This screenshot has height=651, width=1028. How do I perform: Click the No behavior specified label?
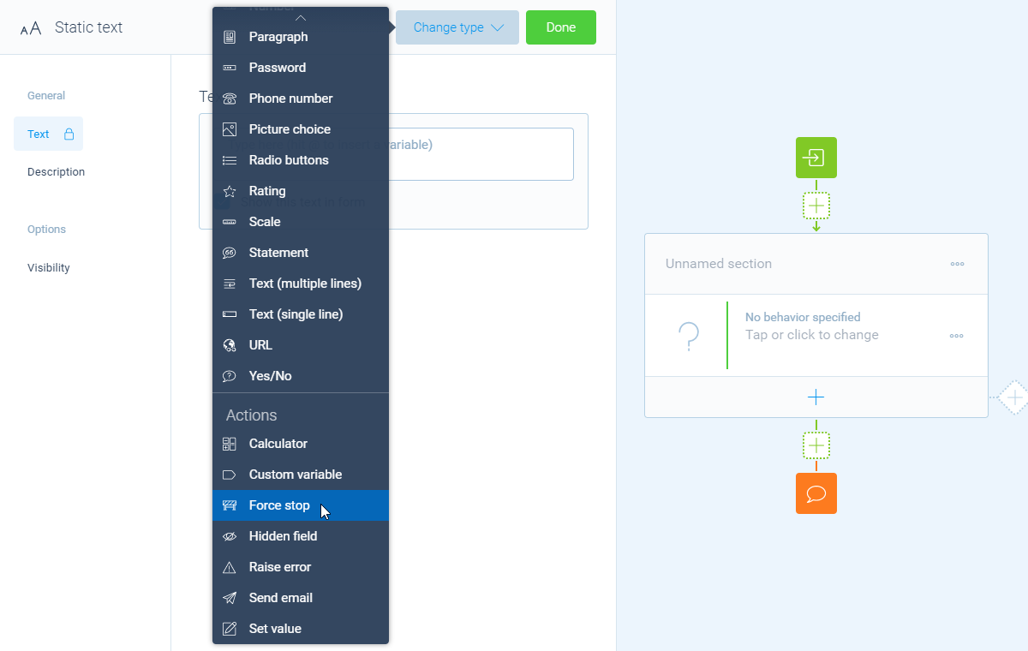pyautogui.click(x=803, y=317)
